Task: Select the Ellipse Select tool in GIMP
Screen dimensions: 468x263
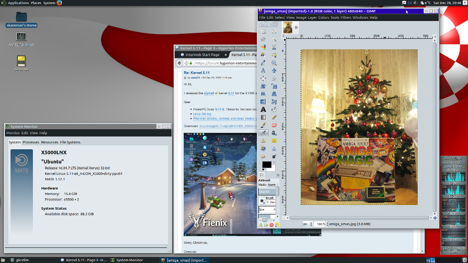Action: pyautogui.click(x=274, y=32)
